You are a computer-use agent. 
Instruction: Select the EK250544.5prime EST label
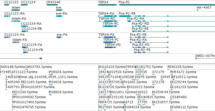tap(166, 92)
